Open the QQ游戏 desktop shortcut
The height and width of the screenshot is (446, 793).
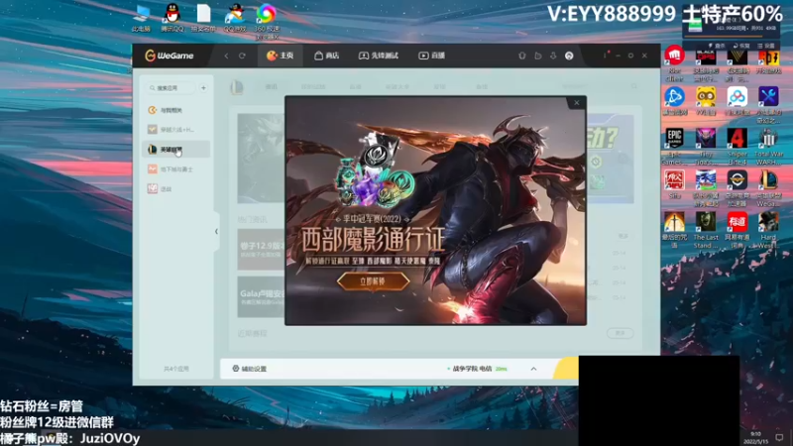tap(235, 18)
